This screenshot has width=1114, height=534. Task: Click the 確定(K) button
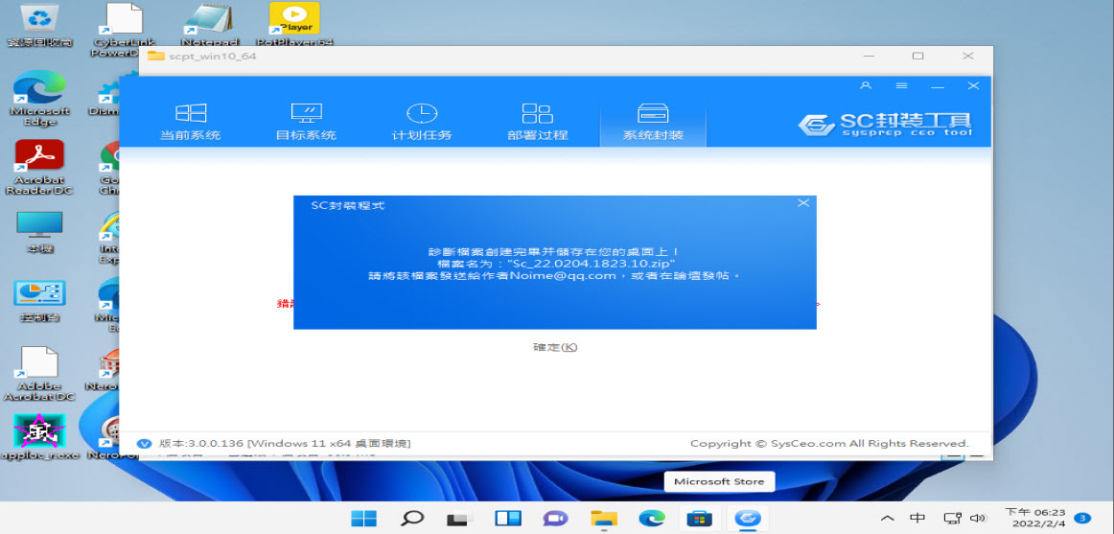pyautogui.click(x=555, y=347)
